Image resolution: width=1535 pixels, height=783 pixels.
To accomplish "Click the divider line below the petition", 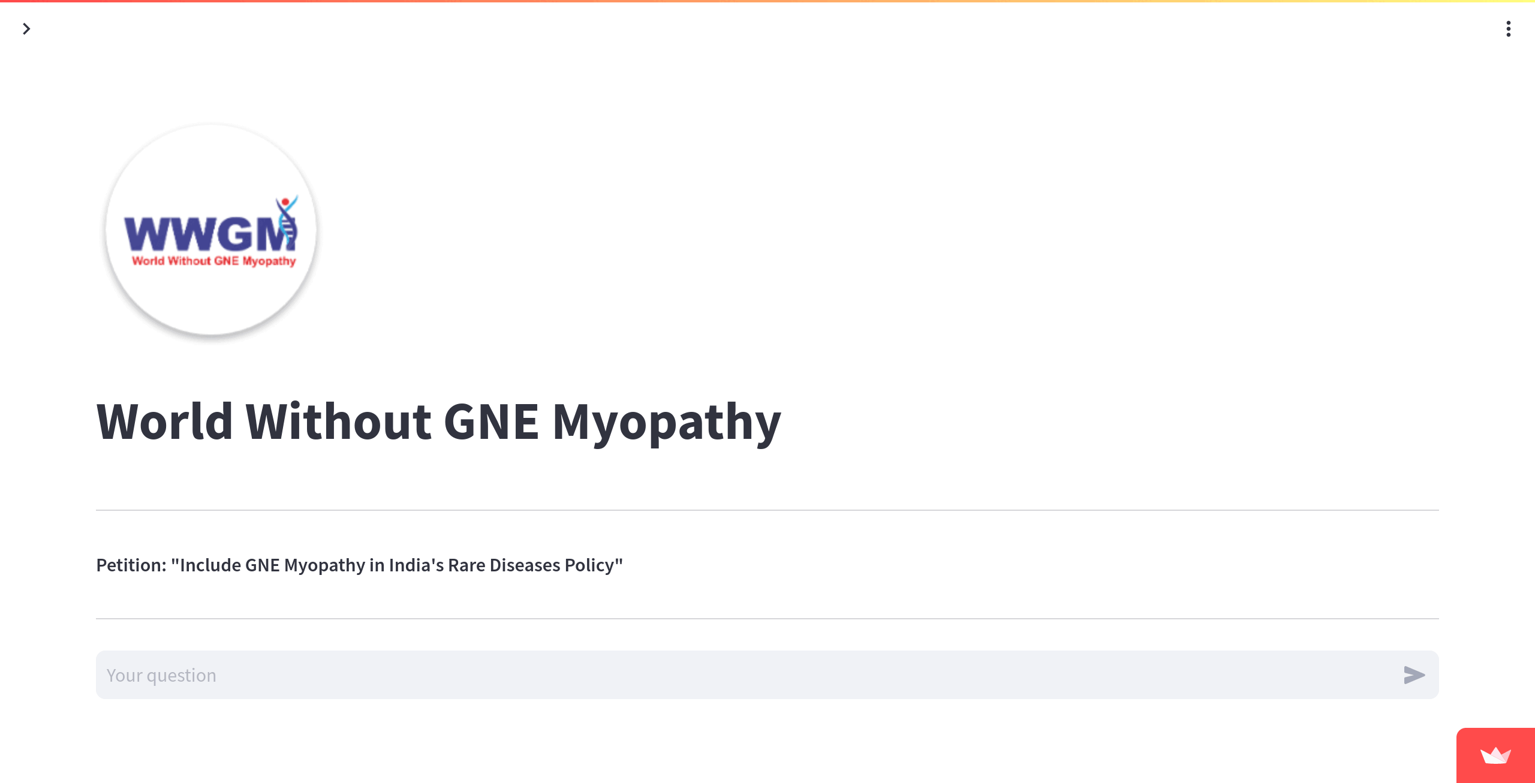I will coord(767,619).
